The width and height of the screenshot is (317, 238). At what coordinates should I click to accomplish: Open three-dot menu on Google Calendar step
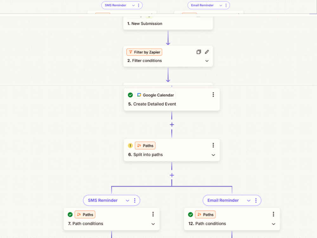(213, 95)
